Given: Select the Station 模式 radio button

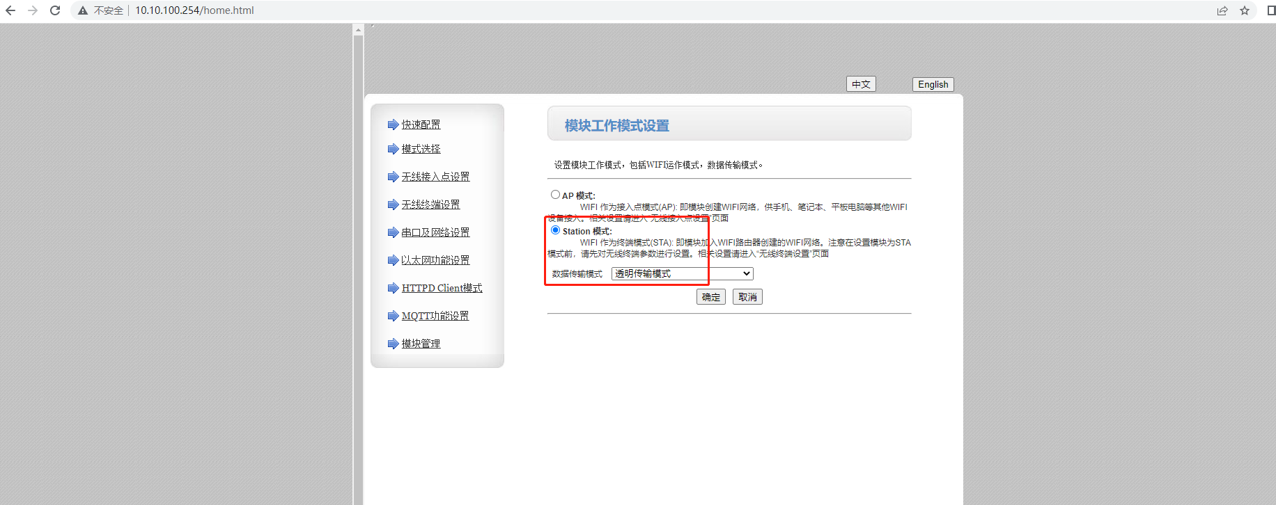Looking at the screenshot, I should (555, 230).
